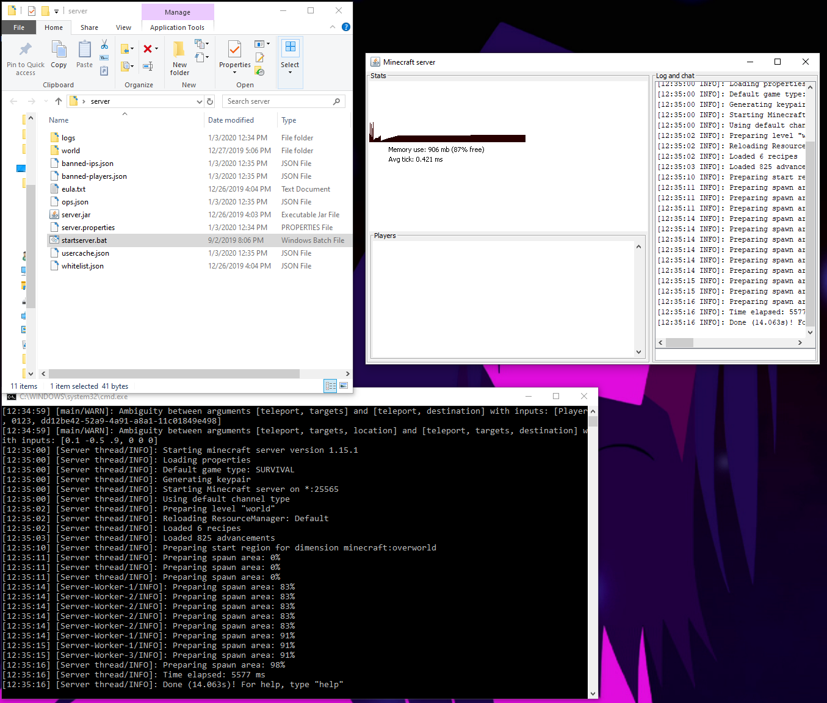
Task: Select banned-ips.json file
Action: coord(200,164)
